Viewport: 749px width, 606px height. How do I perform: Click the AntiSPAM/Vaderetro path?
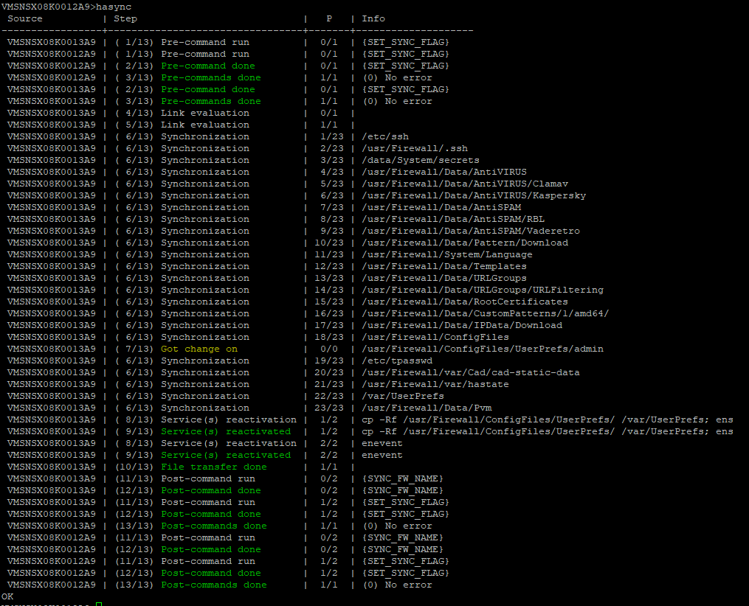pos(471,231)
